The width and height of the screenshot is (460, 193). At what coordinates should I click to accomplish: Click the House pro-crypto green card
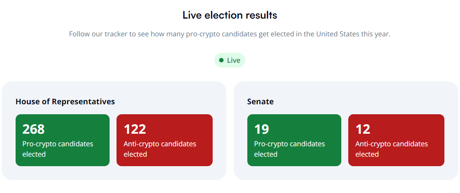(x=62, y=140)
